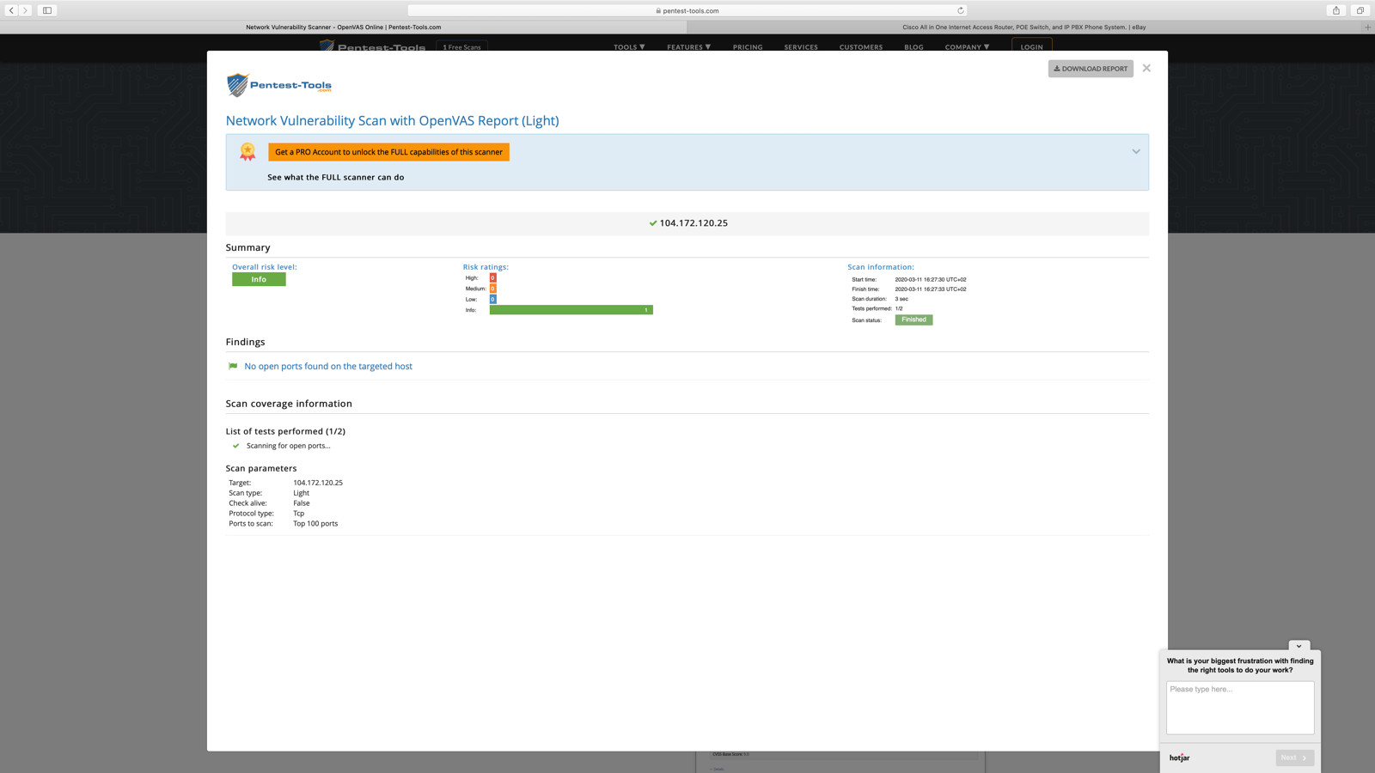The height and width of the screenshot is (773, 1375).
Task: Click Medium risk rating count box
Action: click(492, 289)
